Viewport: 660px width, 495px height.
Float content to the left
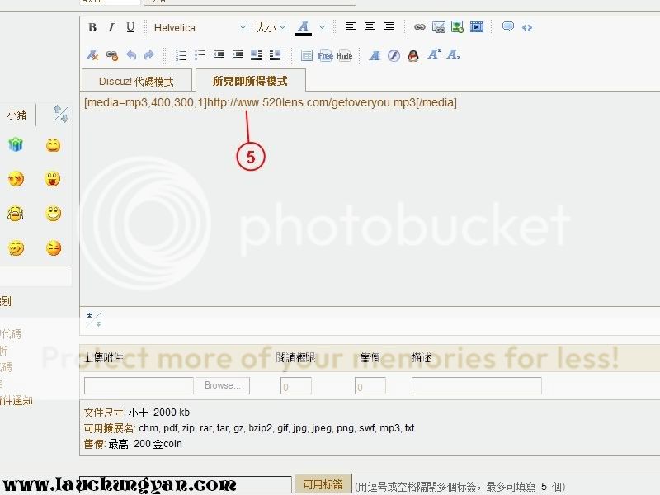pos(256,55)
